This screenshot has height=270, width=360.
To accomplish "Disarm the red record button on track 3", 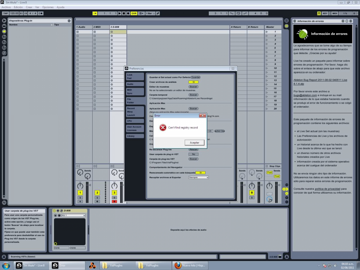I will coord(114,202).
